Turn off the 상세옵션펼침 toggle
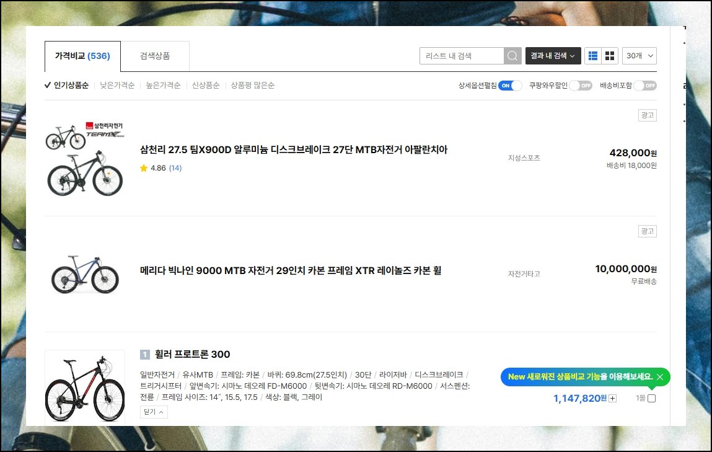 pos(509,86)
